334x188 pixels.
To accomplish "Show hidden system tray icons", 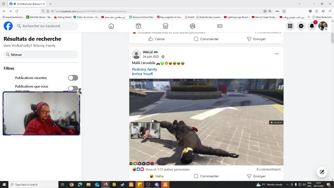I will click(x=288, y=185).
